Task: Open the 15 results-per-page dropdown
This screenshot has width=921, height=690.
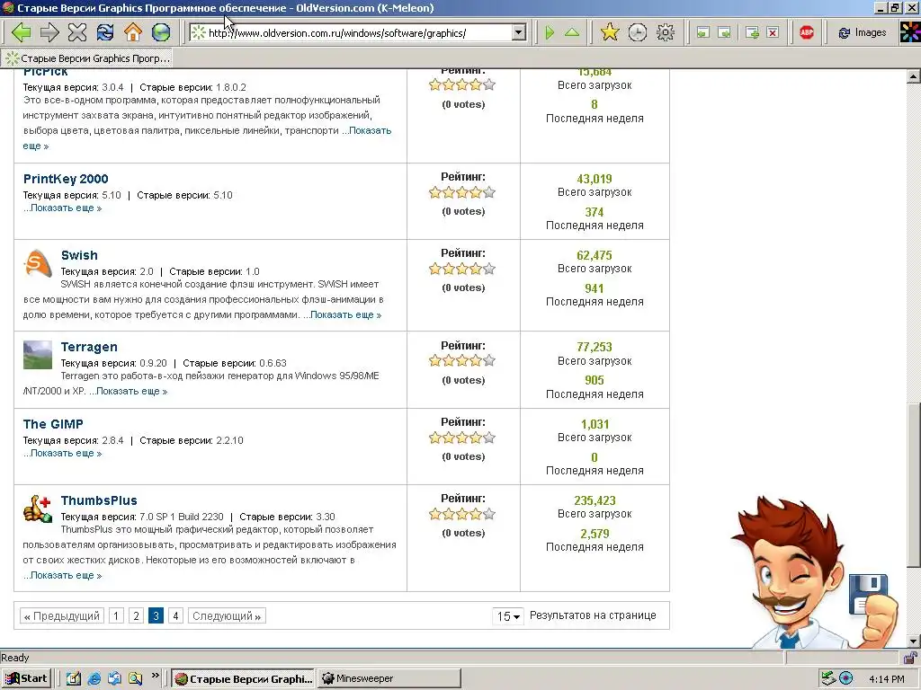Action: coord(508,616)
